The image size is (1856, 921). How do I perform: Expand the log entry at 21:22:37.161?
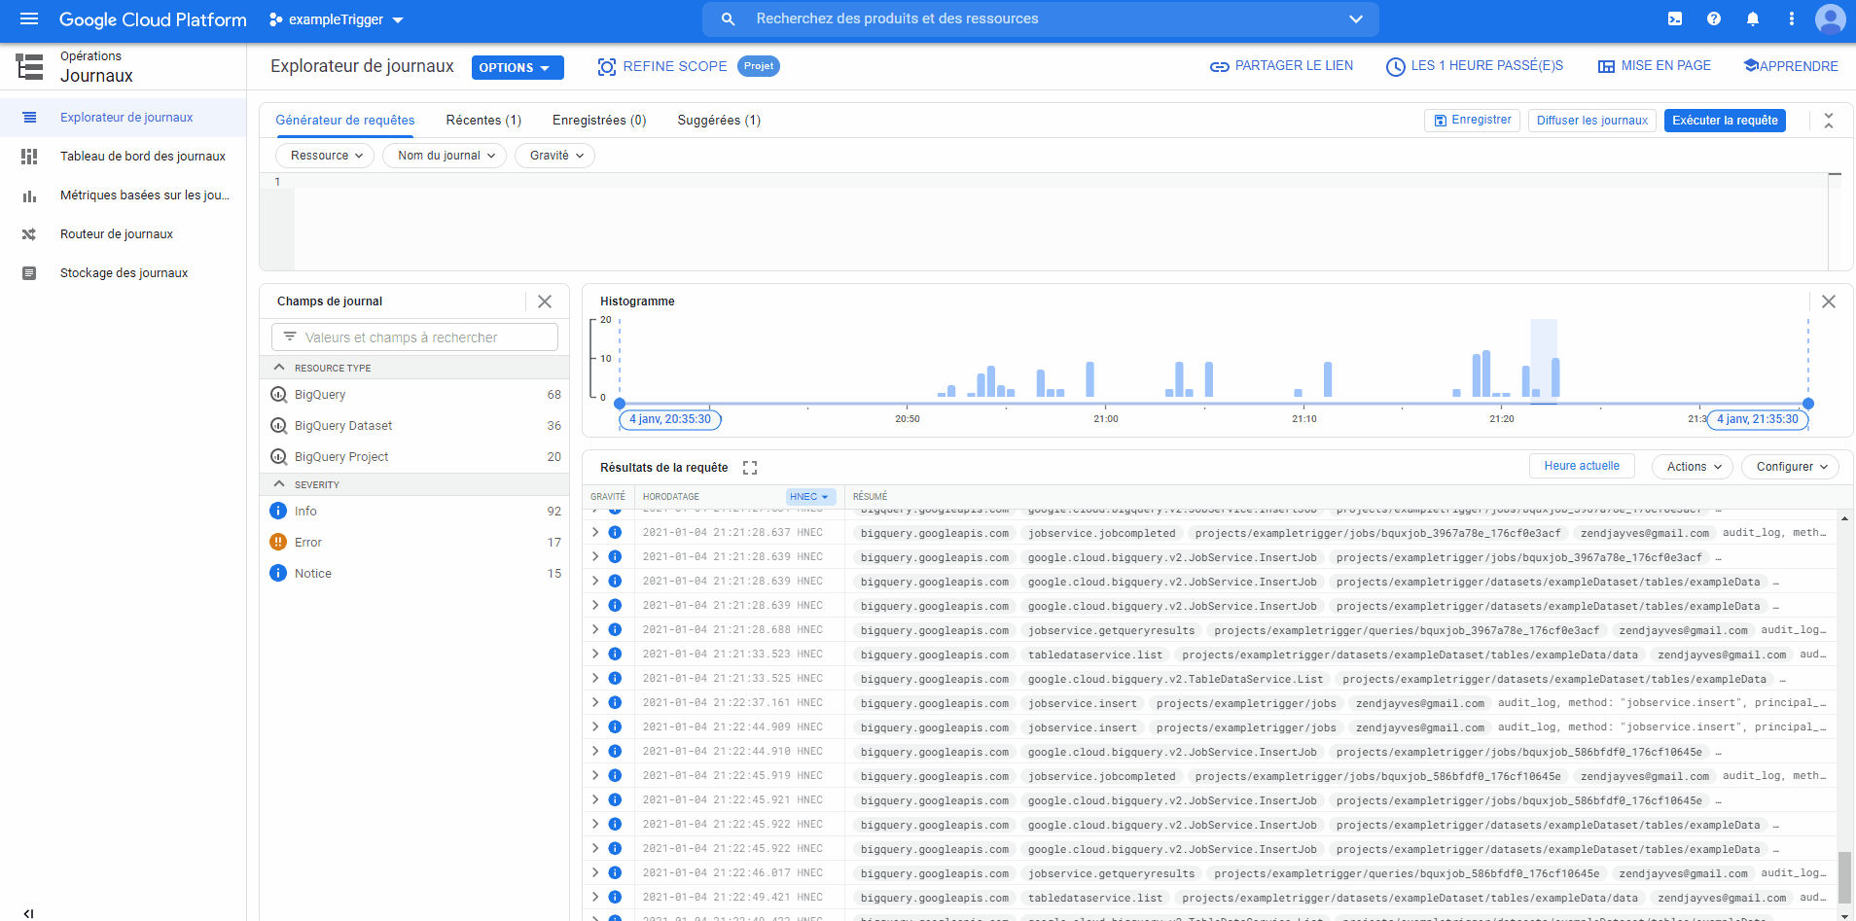click(x=595, y=703)
